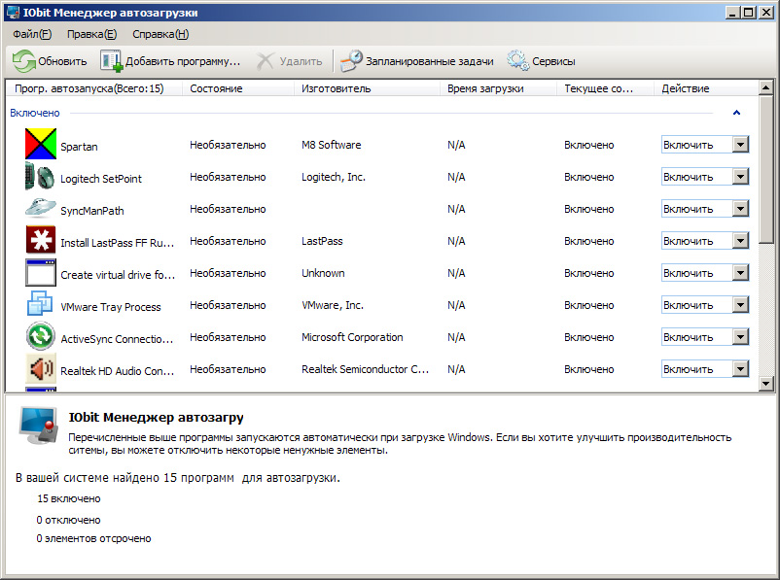This screenshot has height=580, width=780.
Task: Open the action dropdown for Realtek HD Audio
Action: (740, 369)
